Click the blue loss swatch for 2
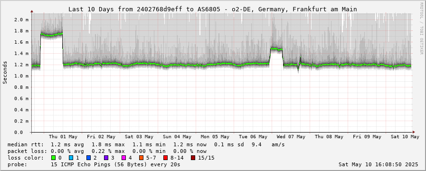 tap(88, 158)
